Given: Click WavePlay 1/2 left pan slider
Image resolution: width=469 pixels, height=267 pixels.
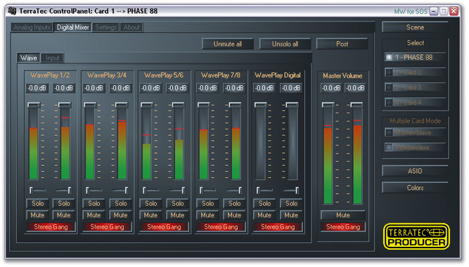Looking at the screenshot, I should point(38,190).
